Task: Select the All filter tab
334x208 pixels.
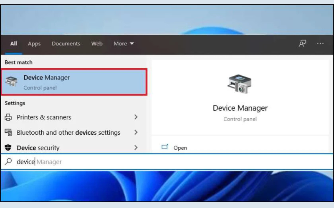Action: click(x=14, y=44)
